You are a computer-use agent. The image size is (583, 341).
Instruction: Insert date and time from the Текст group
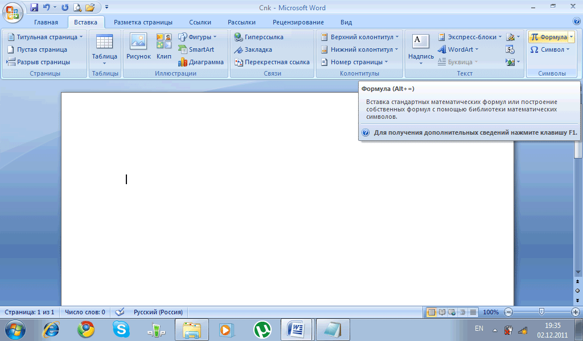[510, 49]
